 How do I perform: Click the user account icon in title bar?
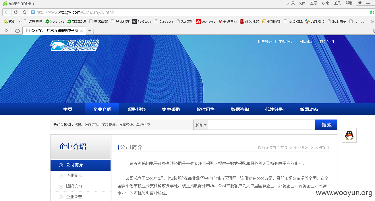coord(293,3)
